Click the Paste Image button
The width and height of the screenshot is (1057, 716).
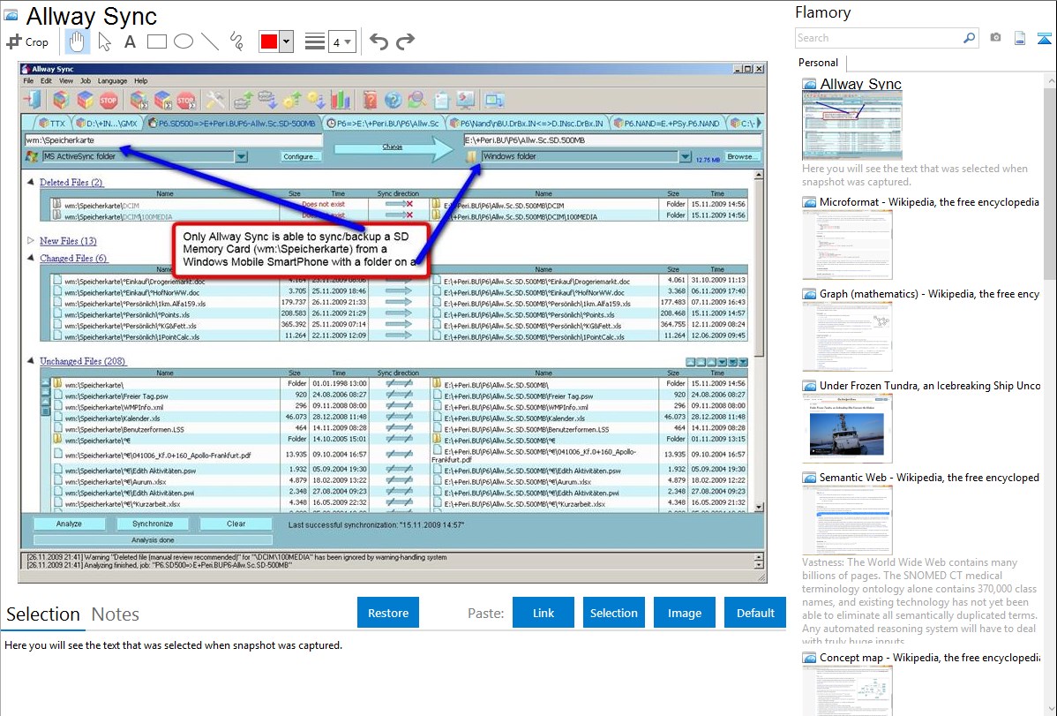point(684,613)
